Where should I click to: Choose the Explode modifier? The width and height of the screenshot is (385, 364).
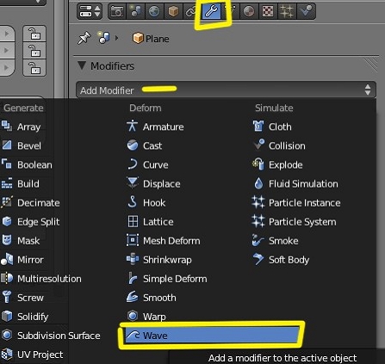[x=277, y=164]
